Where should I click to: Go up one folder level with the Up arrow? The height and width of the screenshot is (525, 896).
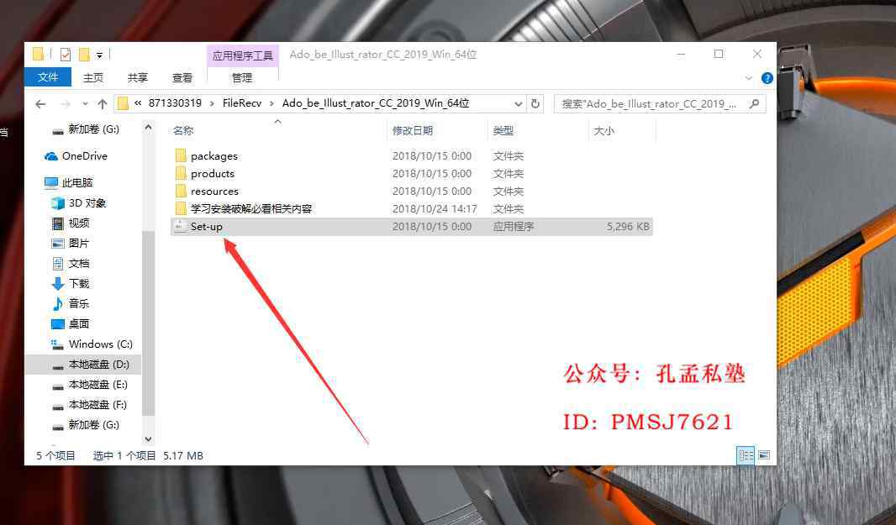[x=103, y=104]
